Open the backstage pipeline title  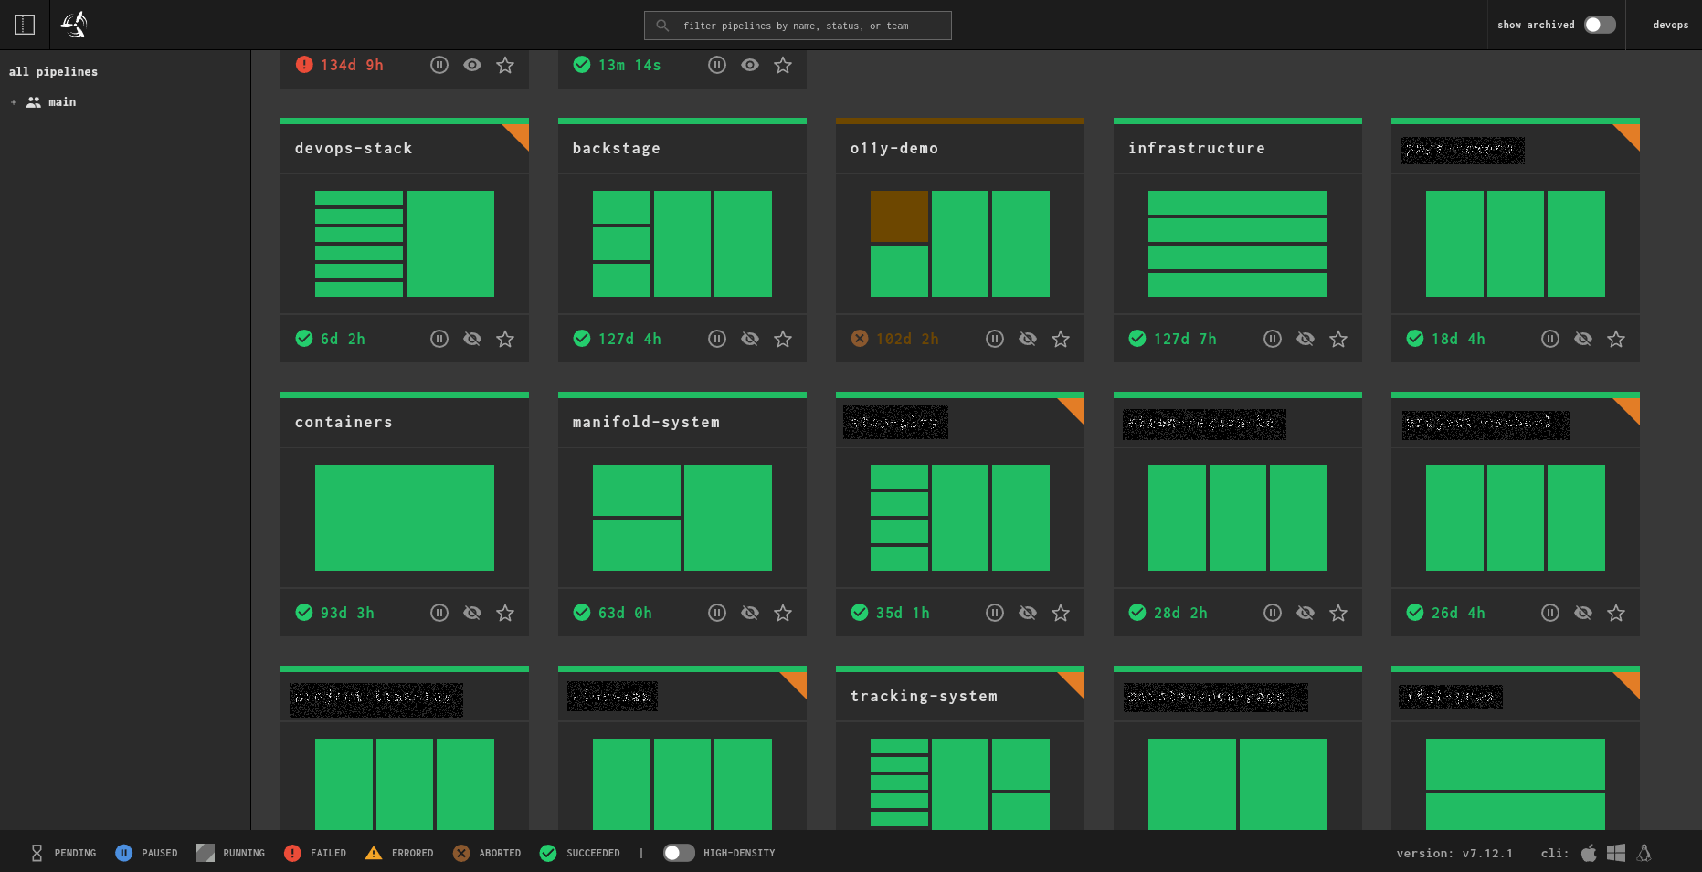tap(617, 148)
